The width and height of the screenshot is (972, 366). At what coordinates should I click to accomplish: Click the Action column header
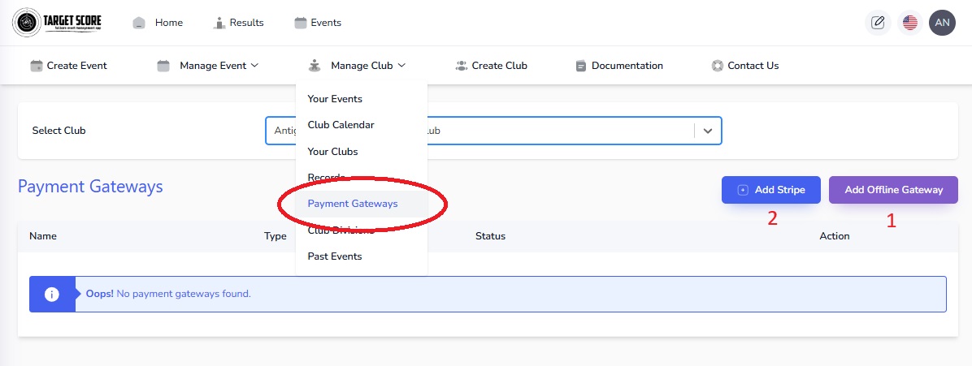coord(835,236)
